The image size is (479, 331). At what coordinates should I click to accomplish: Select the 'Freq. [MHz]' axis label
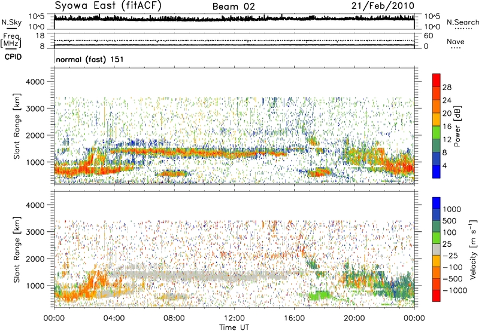[x=11, y=40]
